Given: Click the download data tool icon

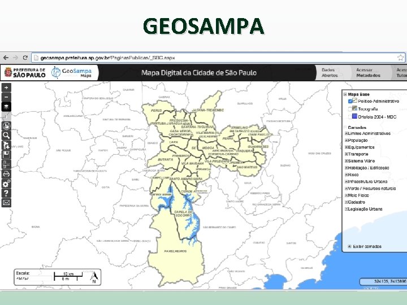Looking at the screenshot, I should 6,145.
